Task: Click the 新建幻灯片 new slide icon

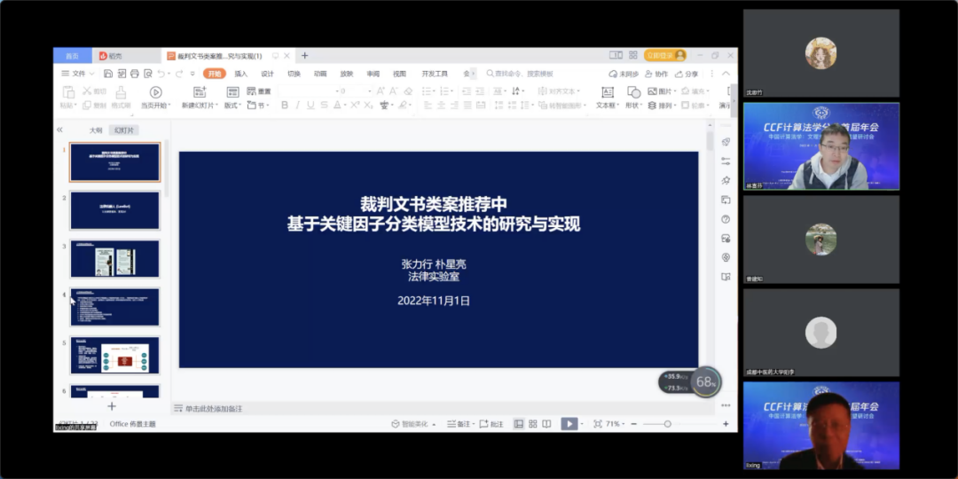Action: tap(200, 92)
